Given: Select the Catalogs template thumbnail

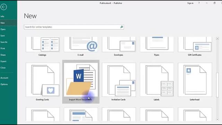Looking at the screenshot, I should point(43,44).
